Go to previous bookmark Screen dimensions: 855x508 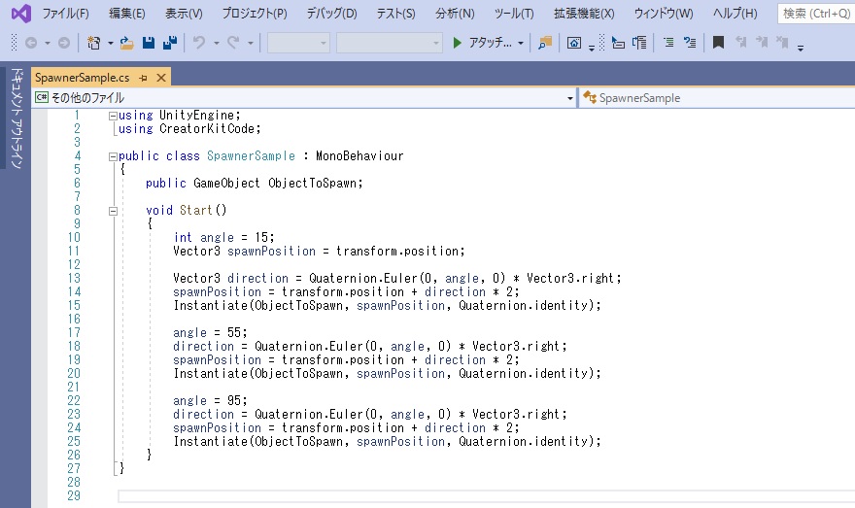(x=740, y=43)
